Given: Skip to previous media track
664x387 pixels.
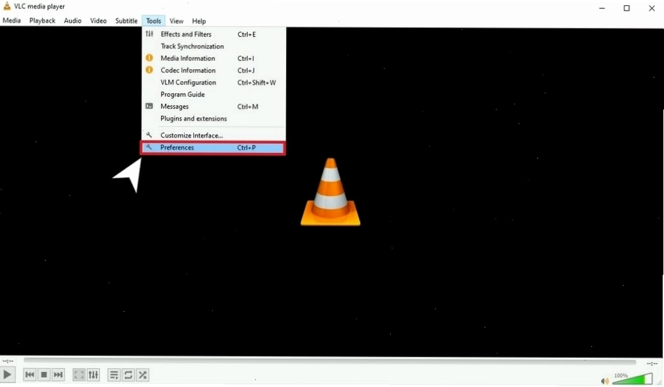Looking at the screenshot, I should pyautogui.click(x=30, y=375).
